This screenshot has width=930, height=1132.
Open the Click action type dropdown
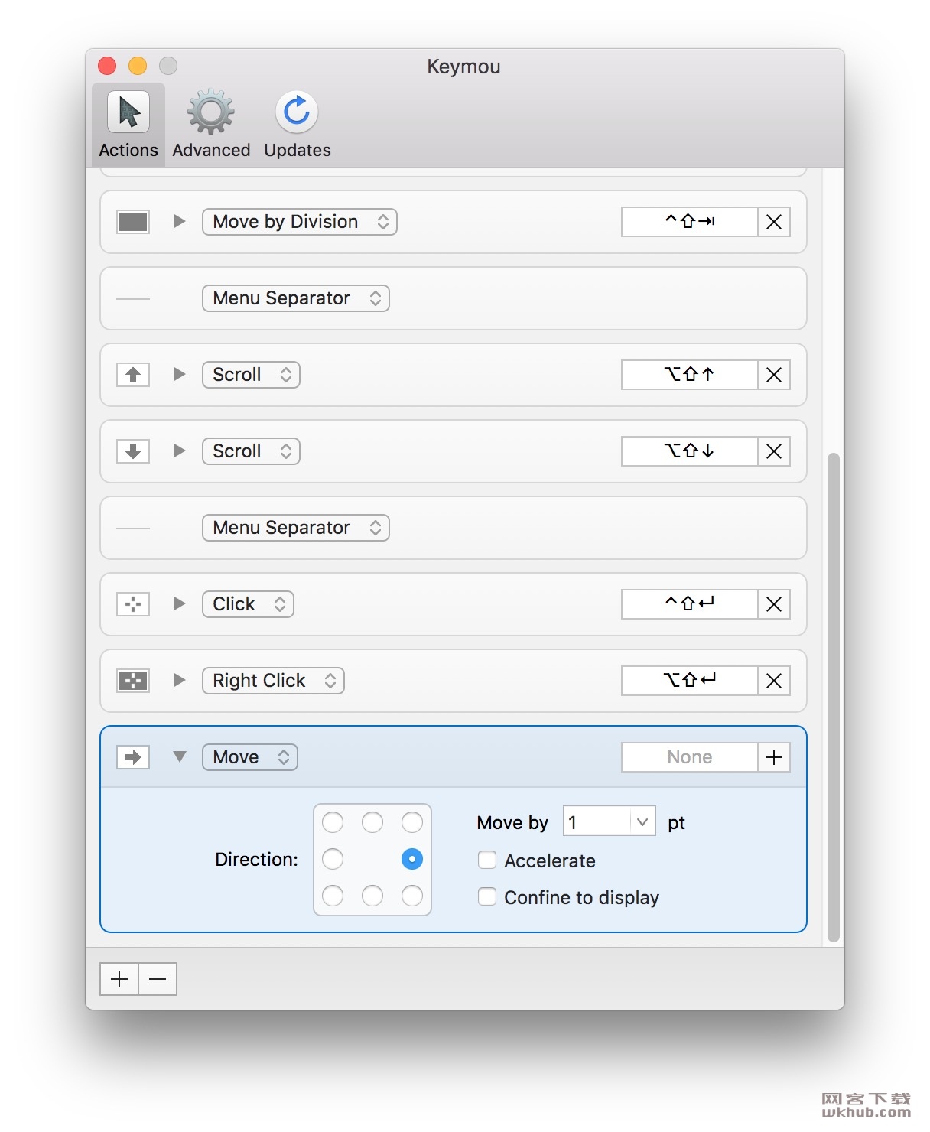click(x=248, y=604)
